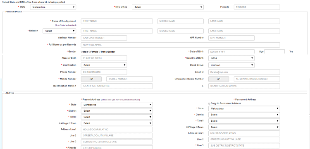The width and height of the screenshot is (310, 149).
Task: Click Identification Marks 2 field
Action: pos(244,86)
